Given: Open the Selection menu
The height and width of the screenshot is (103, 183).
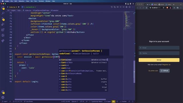Looking at the screenshot, I should [x=21, y=1].
